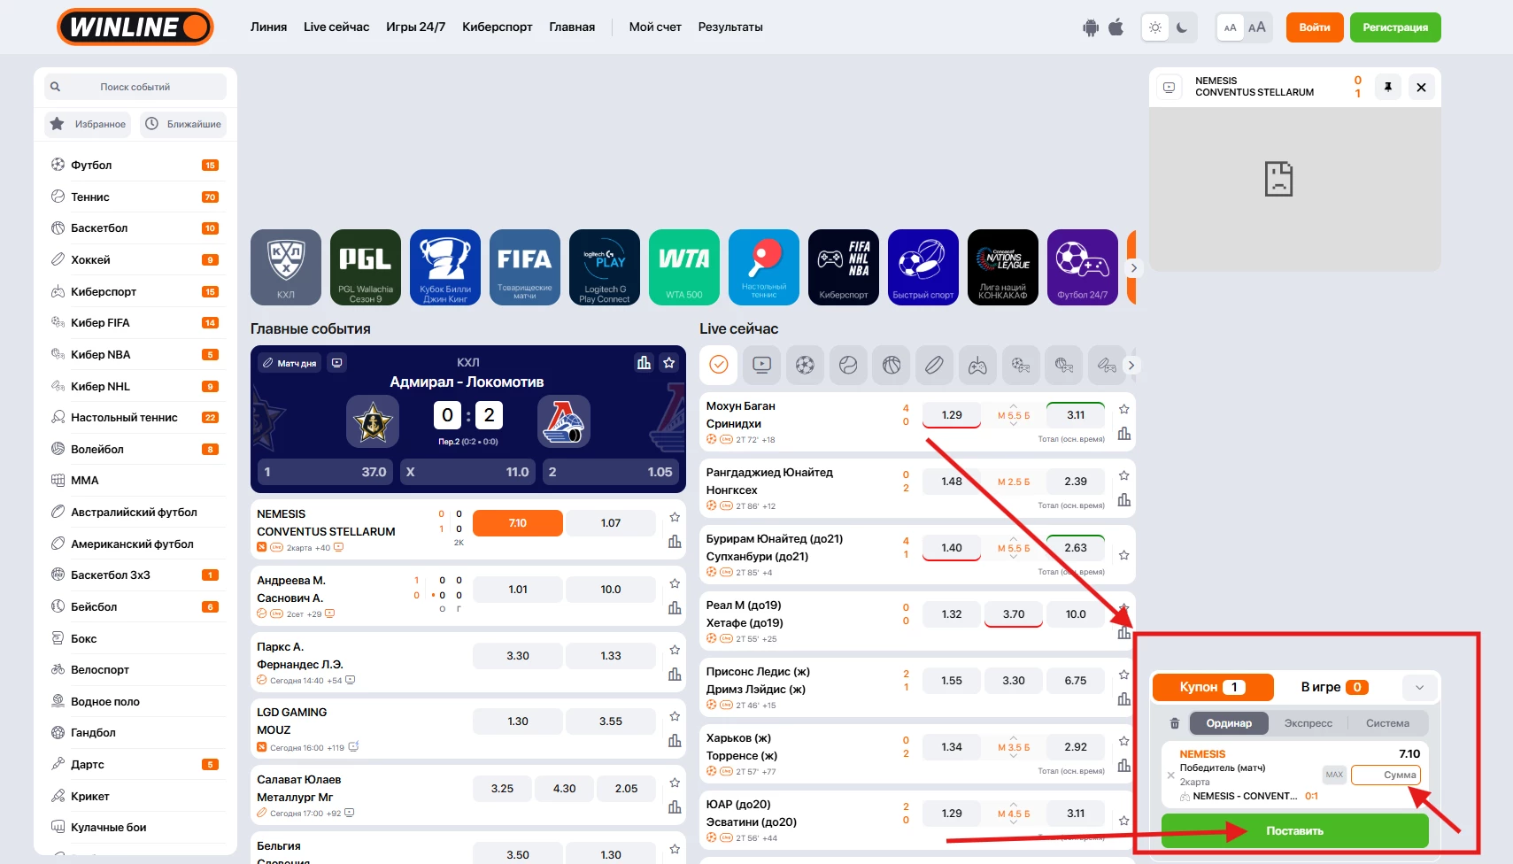Change total line for Бурирам Юнайтед match
Viewport: 1513px width, 864px height.
point(1014,548)
